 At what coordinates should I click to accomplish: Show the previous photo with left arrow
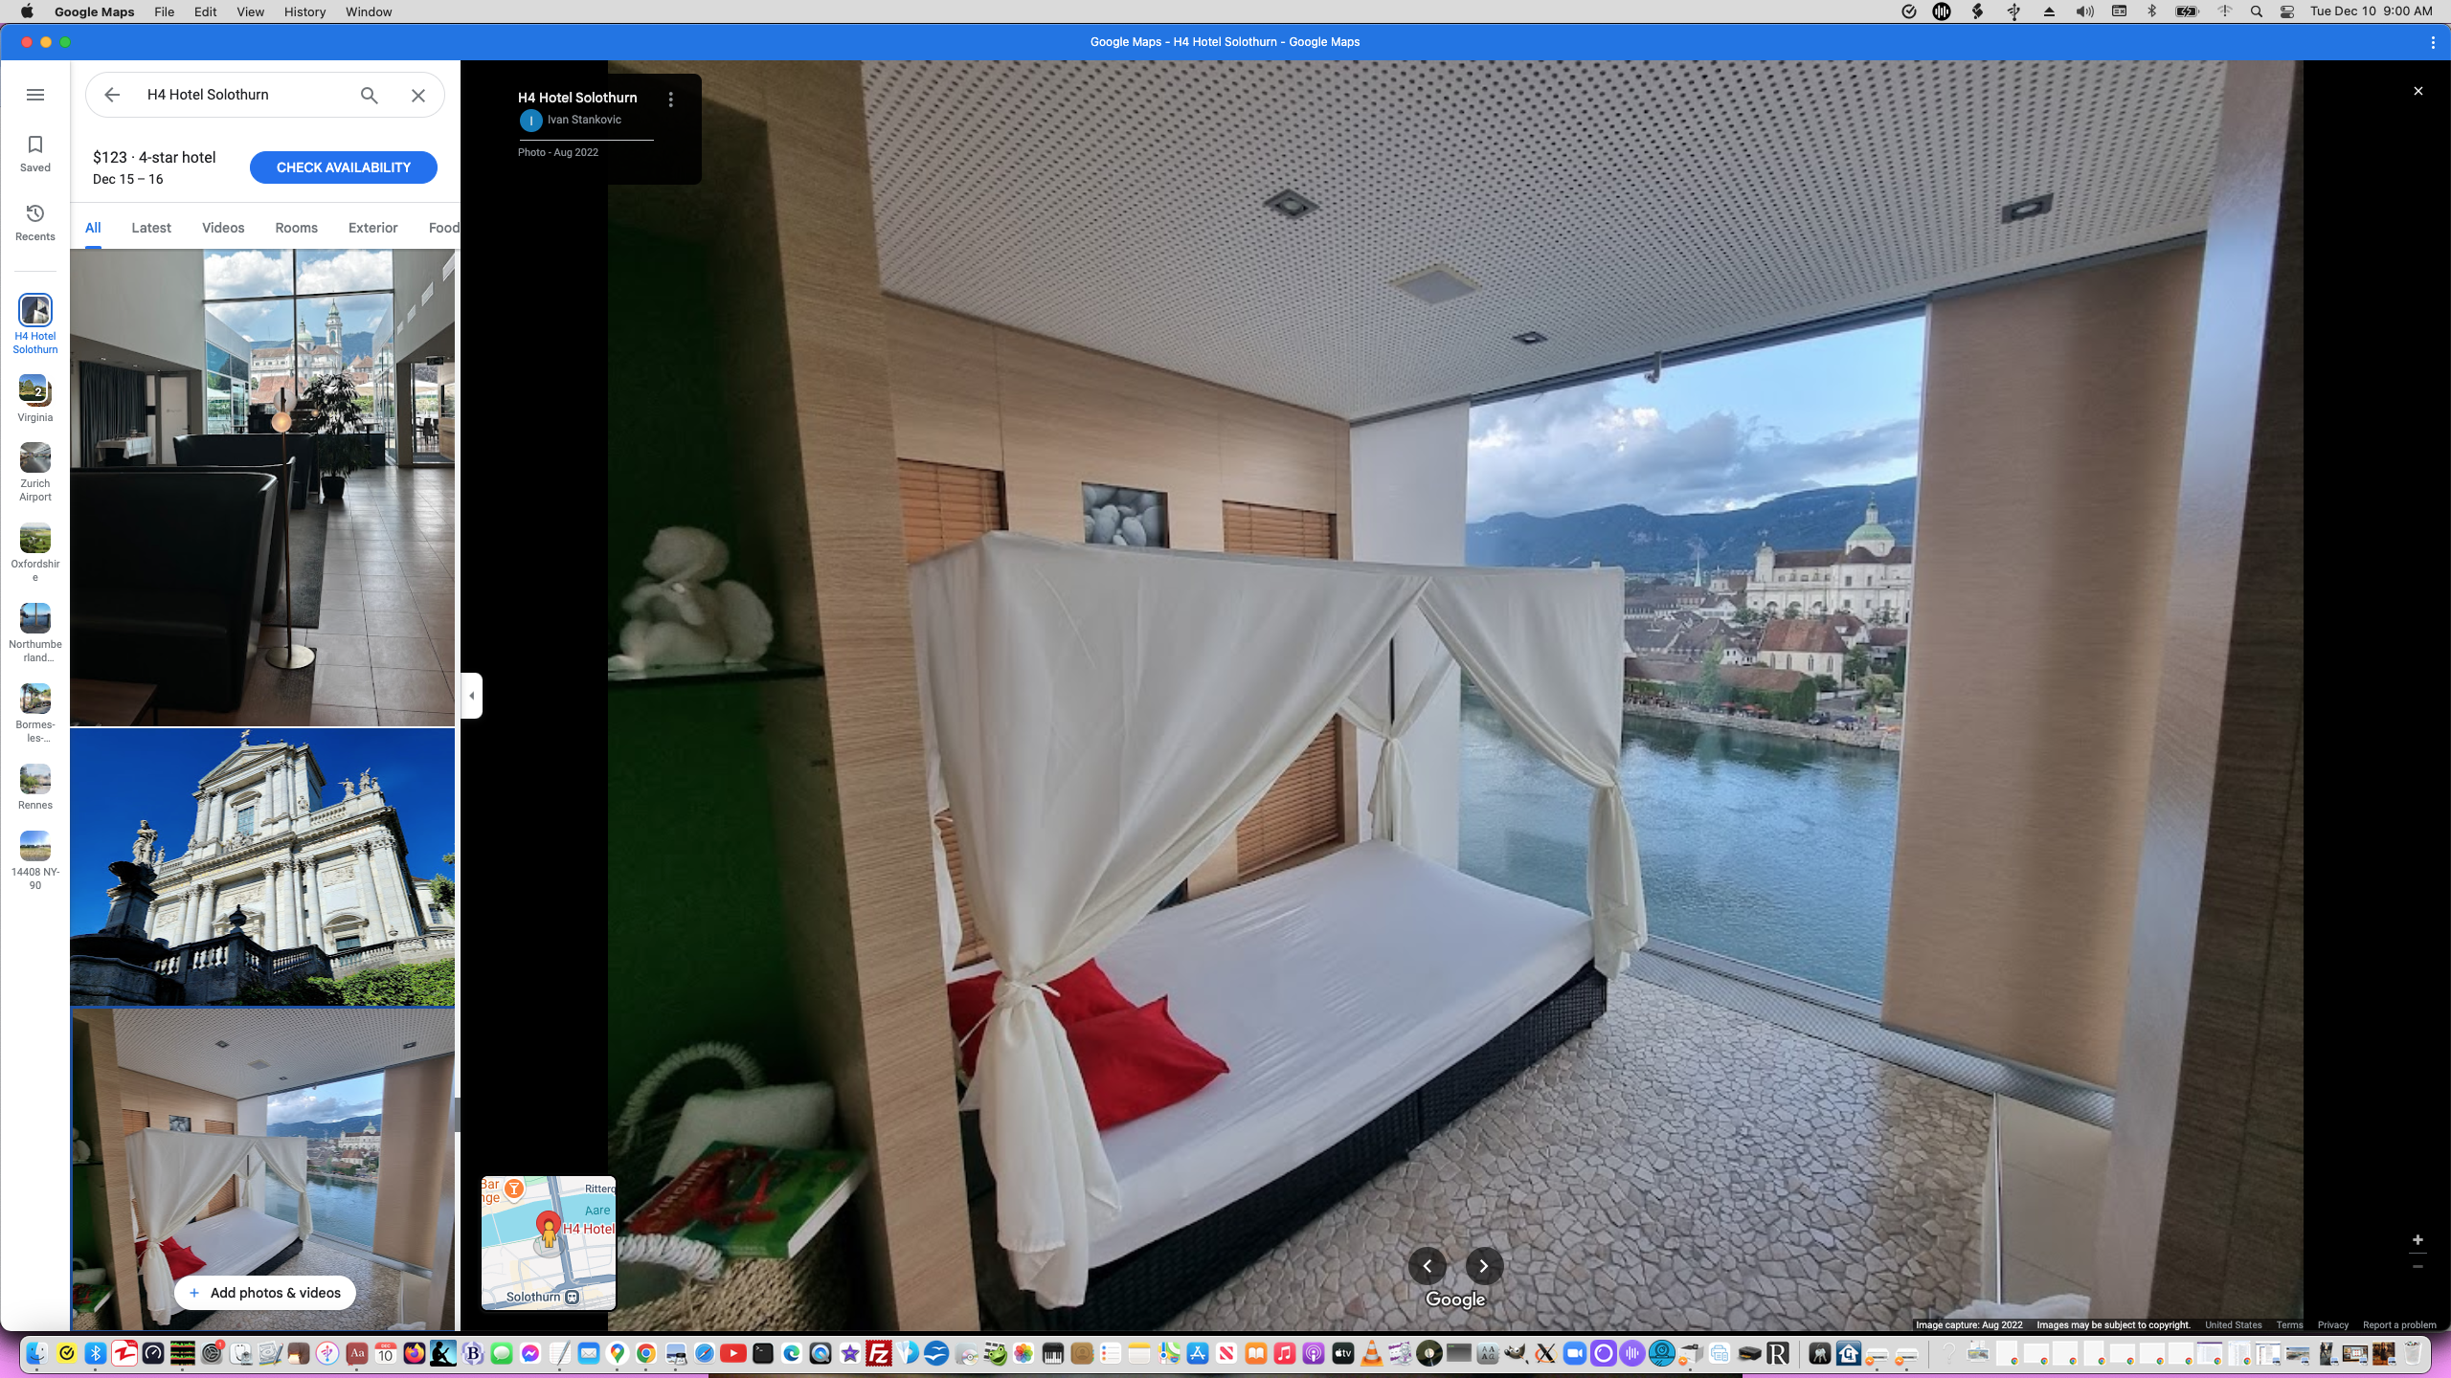[x=1427, y=1266]
